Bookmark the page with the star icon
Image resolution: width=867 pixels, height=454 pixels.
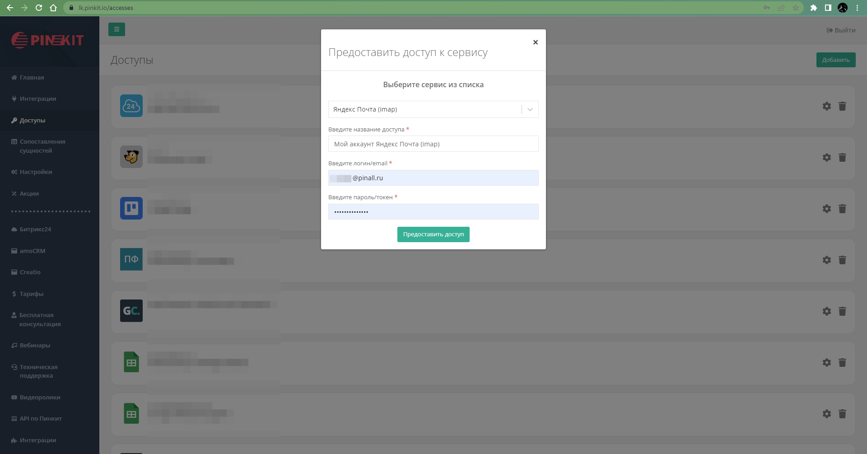pyautogui.click(x=795, y=8)
